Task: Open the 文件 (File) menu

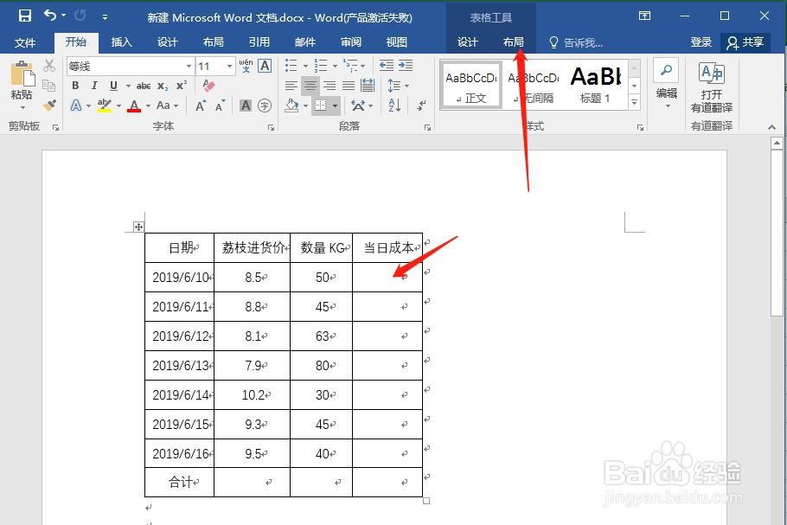Action: pyautogui.click(x=24, y=42)
